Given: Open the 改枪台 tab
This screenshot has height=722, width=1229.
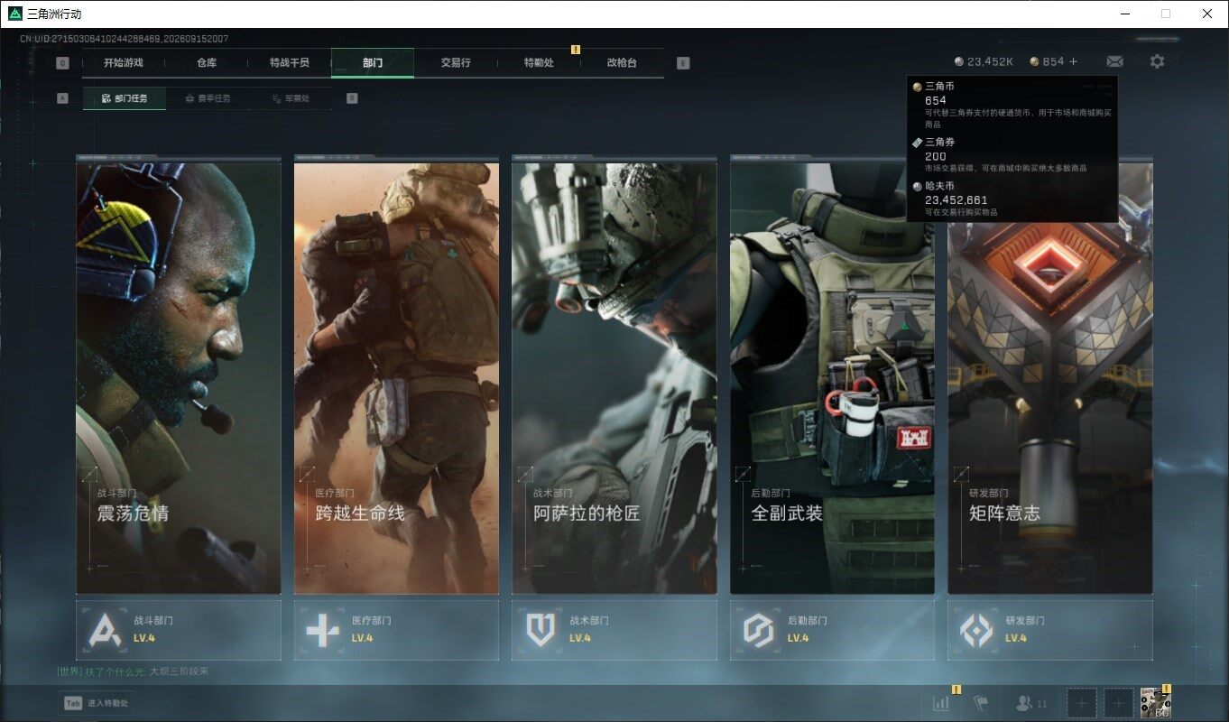Looking at the screenshot, I should (x=622, y=63).
